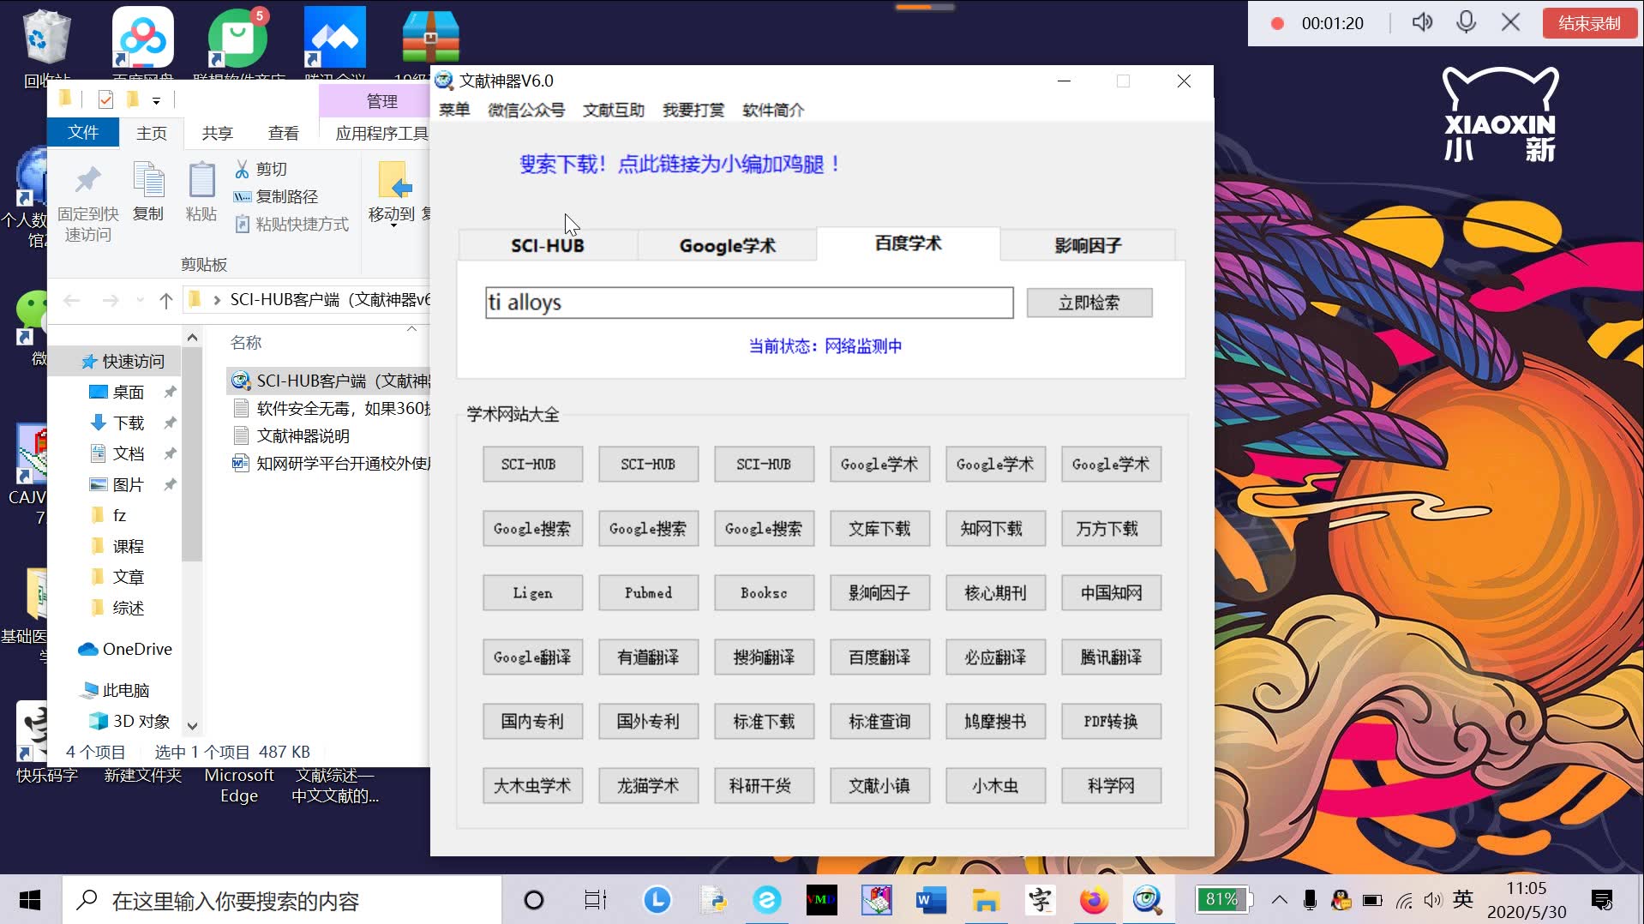Open the 查看 ribbon tab in Explorer
This screenshot has height=924, width=1644.
283,133
